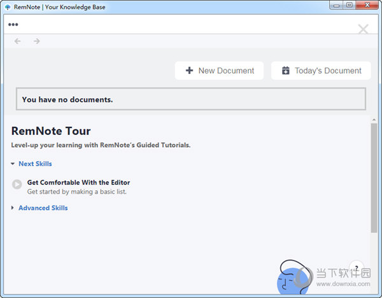Click the tour vertical scrollbar thumb
This screenshot has height=298, width=382.
point(374,178)
